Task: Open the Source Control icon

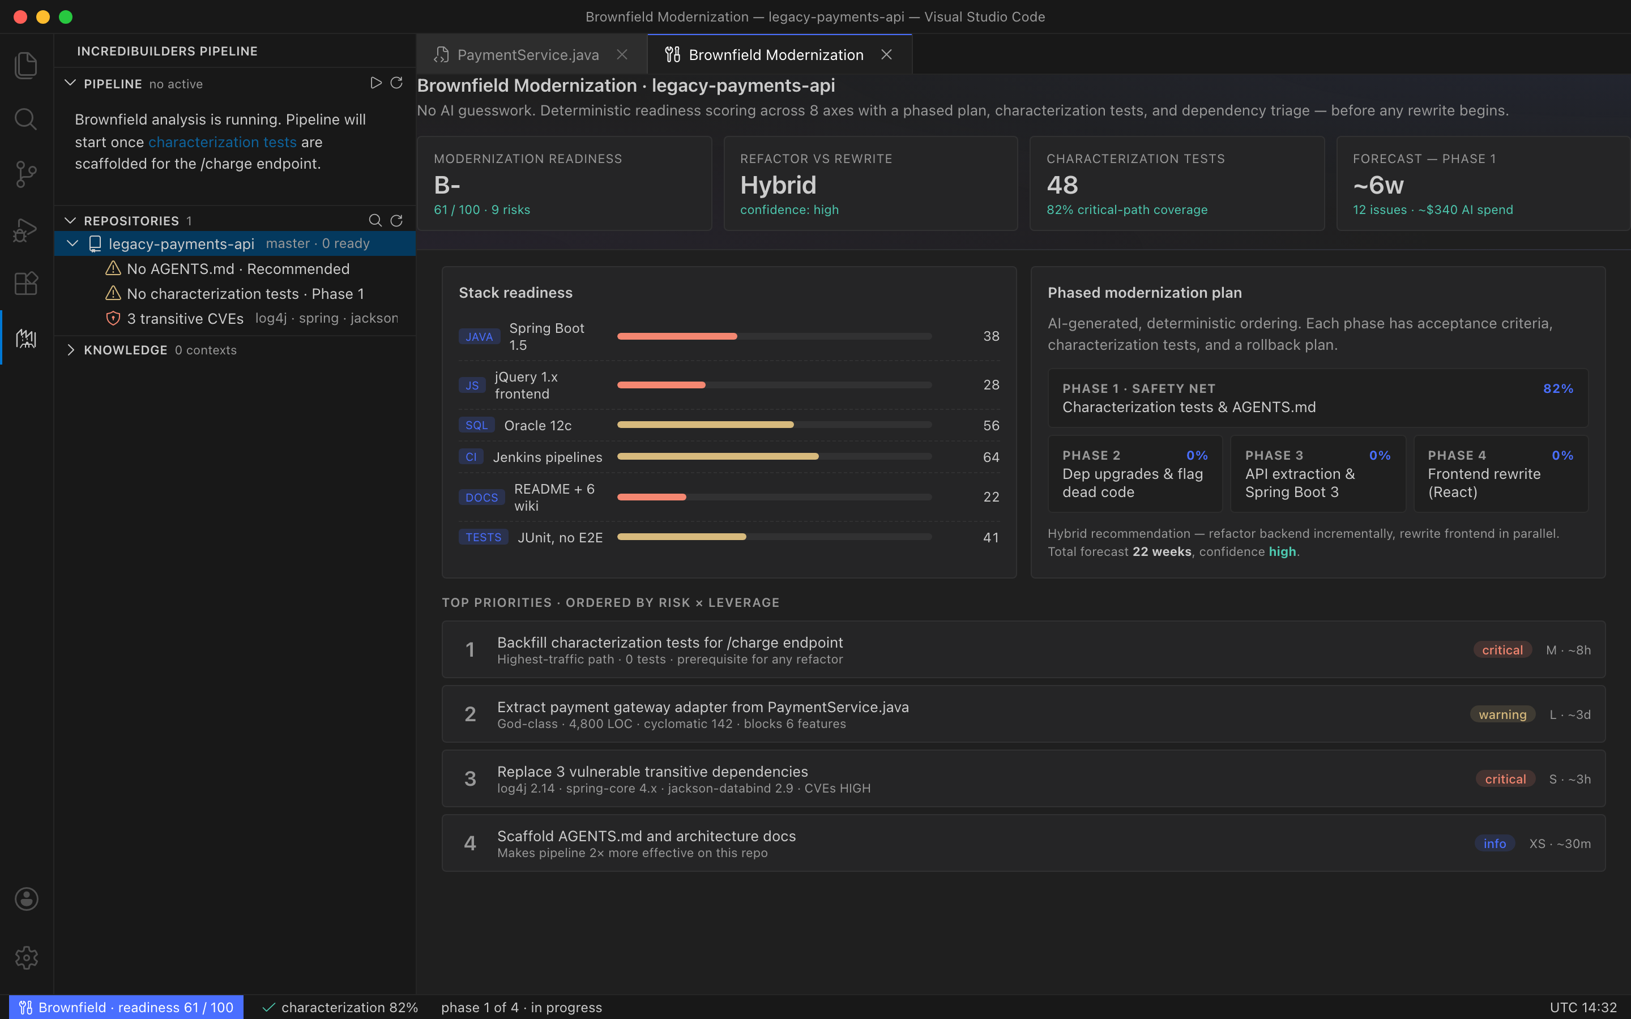Action: tap(26, 174)
